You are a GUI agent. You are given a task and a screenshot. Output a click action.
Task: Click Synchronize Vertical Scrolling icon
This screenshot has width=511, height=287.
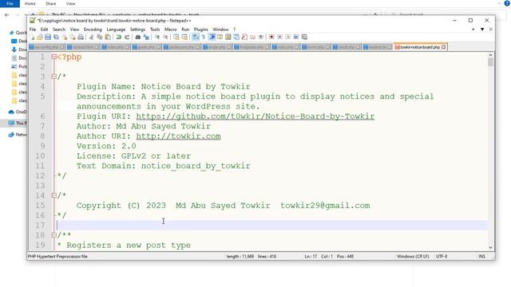tap(176, 37)
